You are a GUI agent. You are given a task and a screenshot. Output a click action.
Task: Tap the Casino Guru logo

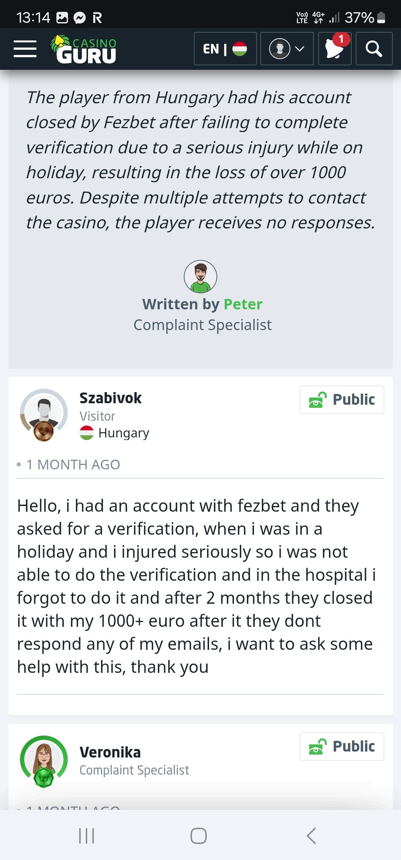pyautogui.click(x=84, y=49)
